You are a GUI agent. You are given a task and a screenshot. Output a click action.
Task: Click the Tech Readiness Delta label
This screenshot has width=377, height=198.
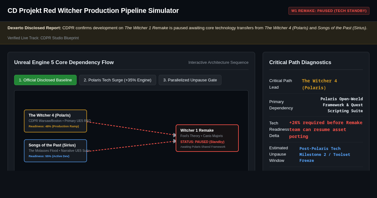[279, 129]
